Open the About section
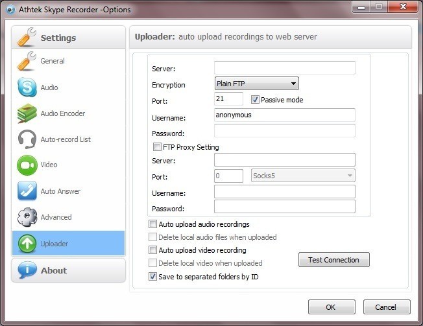The height and width of the screenshot is (326, 423). point(68,270)
